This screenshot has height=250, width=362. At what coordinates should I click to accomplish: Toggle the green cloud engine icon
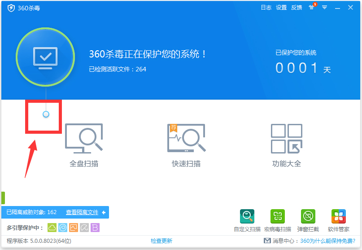point(52,228)
